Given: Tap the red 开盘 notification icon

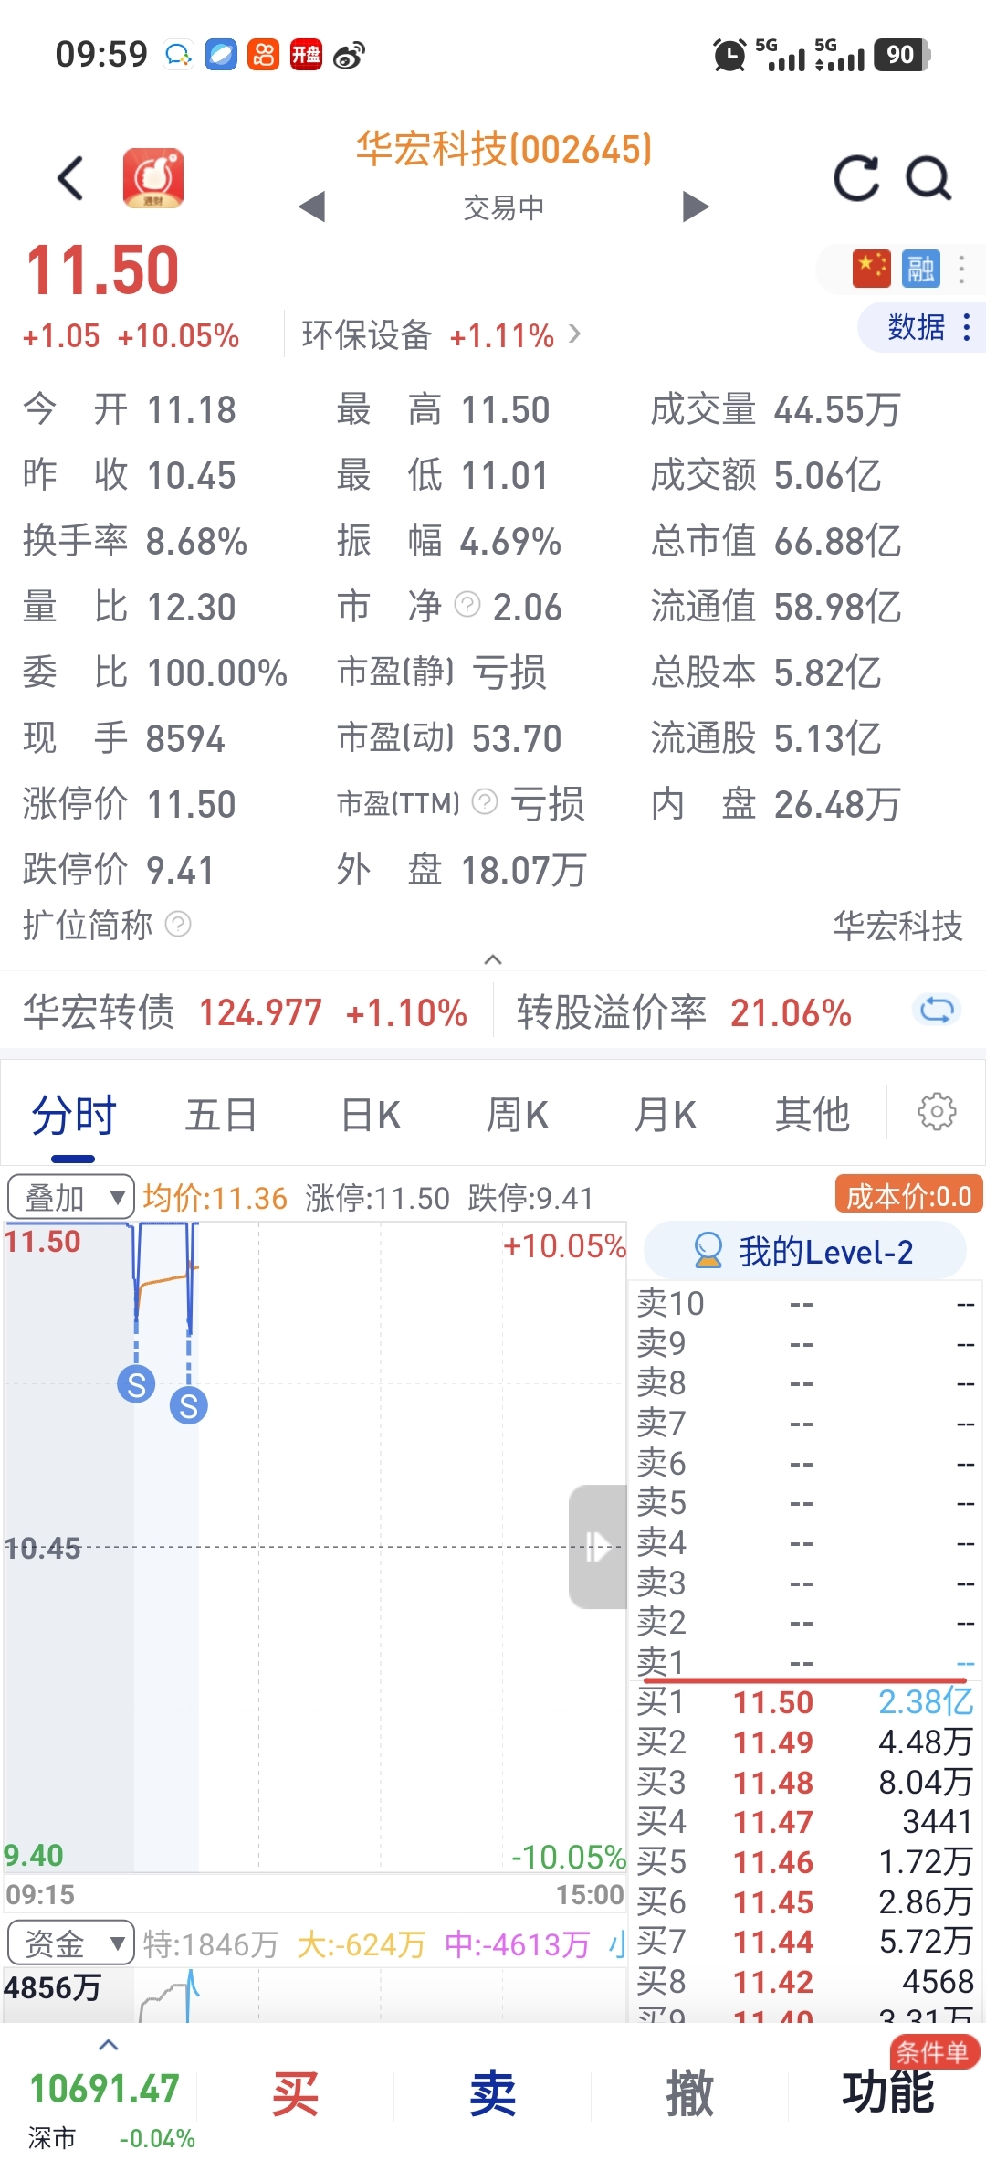Looking at the screenshot, I should [x=306, y=55].
